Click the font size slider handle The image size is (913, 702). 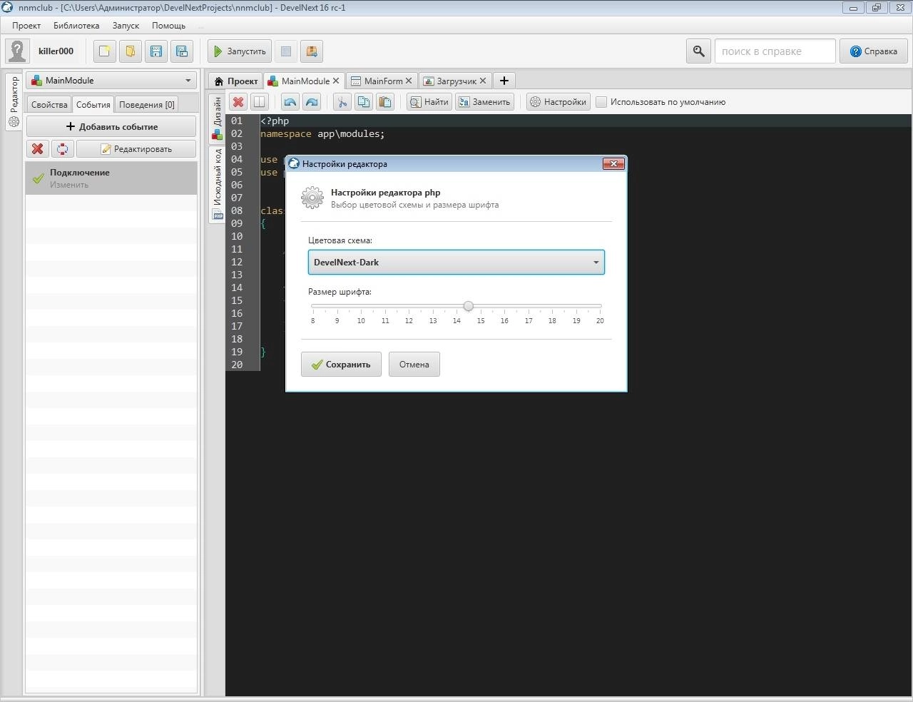click(468, 306)
